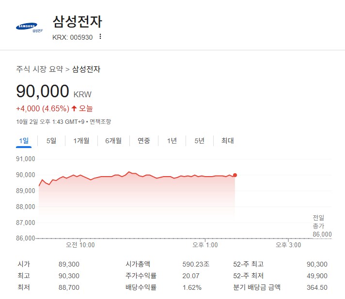Open the 5년 chart tab
The width and height of the screenshot is (345, 299).
200,141
